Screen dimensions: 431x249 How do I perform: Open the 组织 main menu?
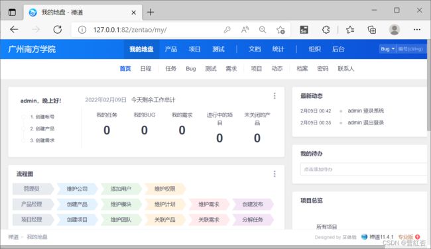pos(314,49)
